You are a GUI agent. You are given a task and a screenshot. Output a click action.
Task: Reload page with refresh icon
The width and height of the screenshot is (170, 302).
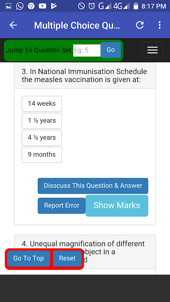click(140, 25)
